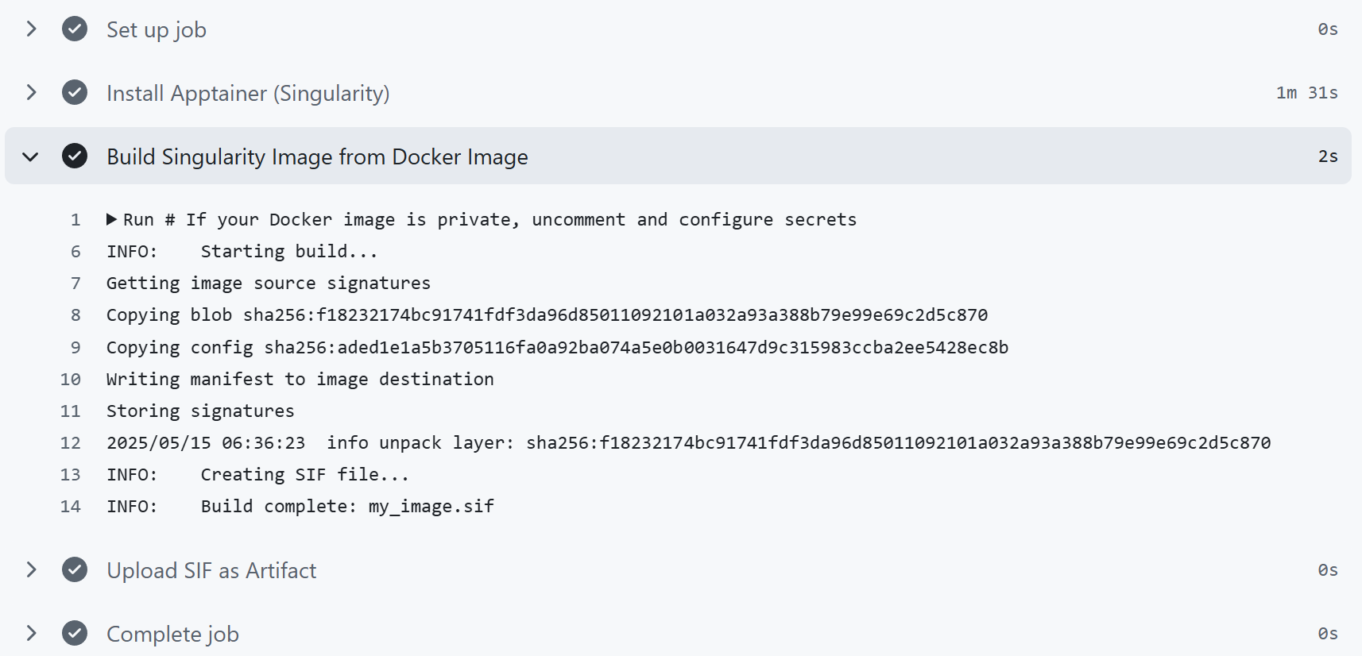Click the 1m 31s duration for Install Apptainer
The height and width of the screenshot is (656, 1362).
point(1307,93)
